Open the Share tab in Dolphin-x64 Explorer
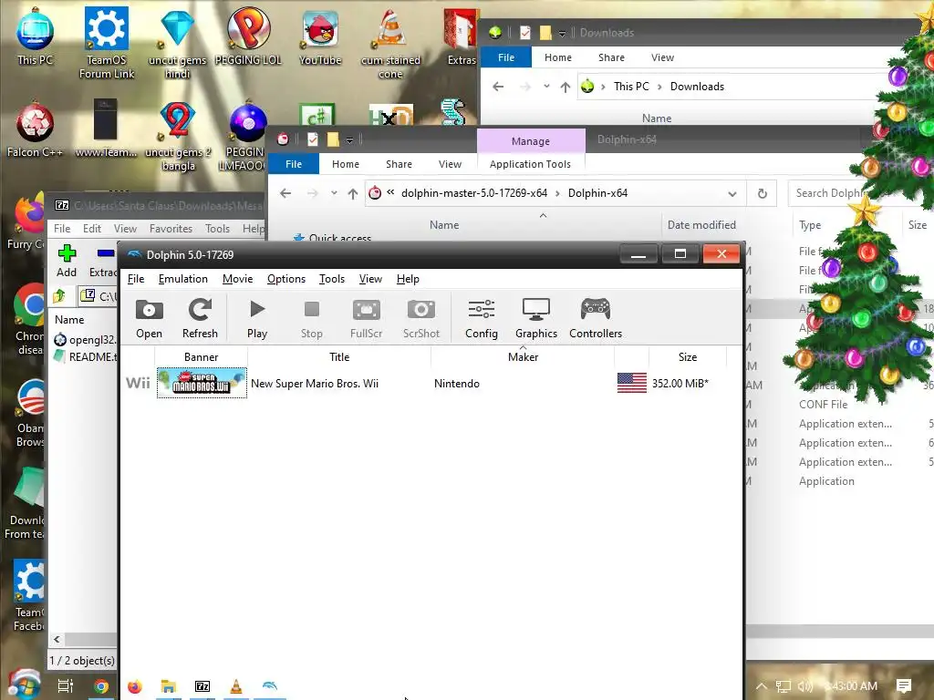 pyautogui.click(x=399, y=164)
